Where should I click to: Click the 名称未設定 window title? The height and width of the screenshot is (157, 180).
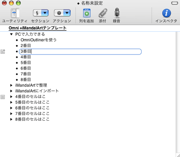tap(92, 3)
